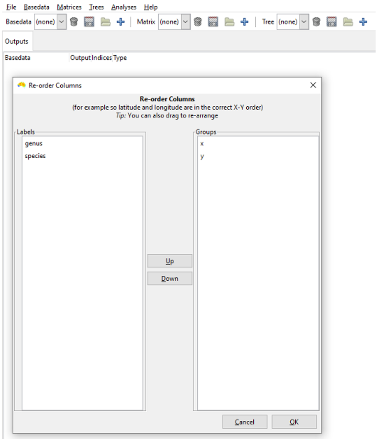Expand the Matrix selection dropdown
376x439 pixels.
[186, 22]
